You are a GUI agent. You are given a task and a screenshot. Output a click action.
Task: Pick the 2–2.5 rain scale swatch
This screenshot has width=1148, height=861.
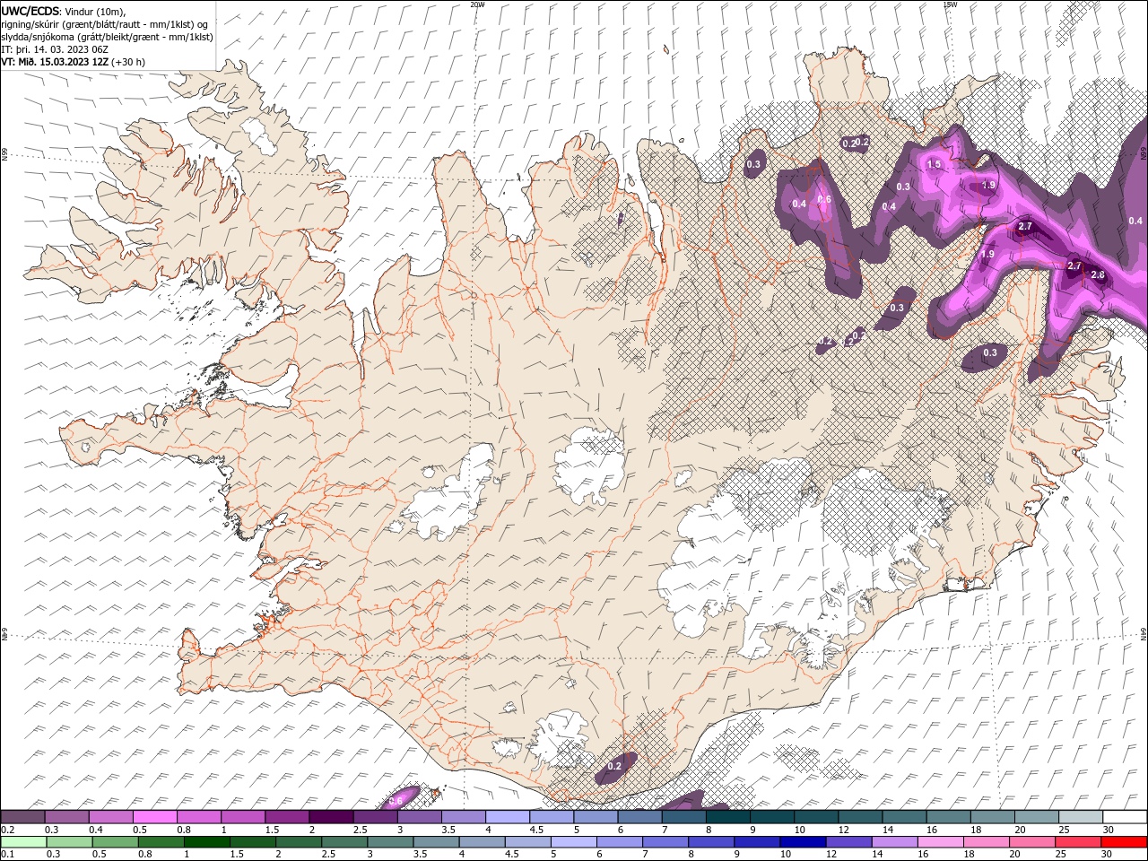click(298, 842)
